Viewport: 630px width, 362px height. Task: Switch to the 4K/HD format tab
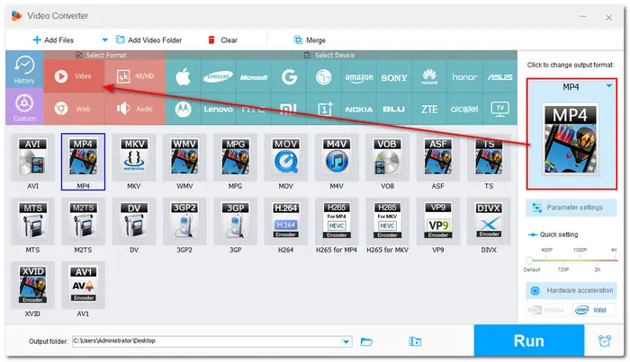(135, 75)
